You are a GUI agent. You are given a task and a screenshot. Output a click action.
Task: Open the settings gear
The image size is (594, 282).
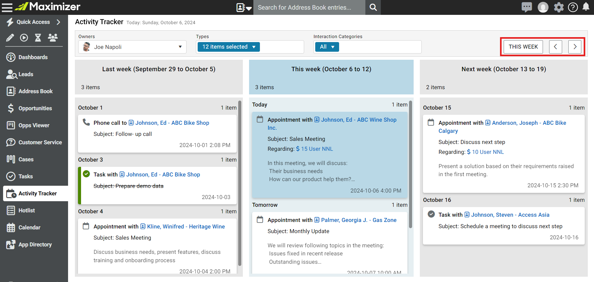click(x=559, y=7)
